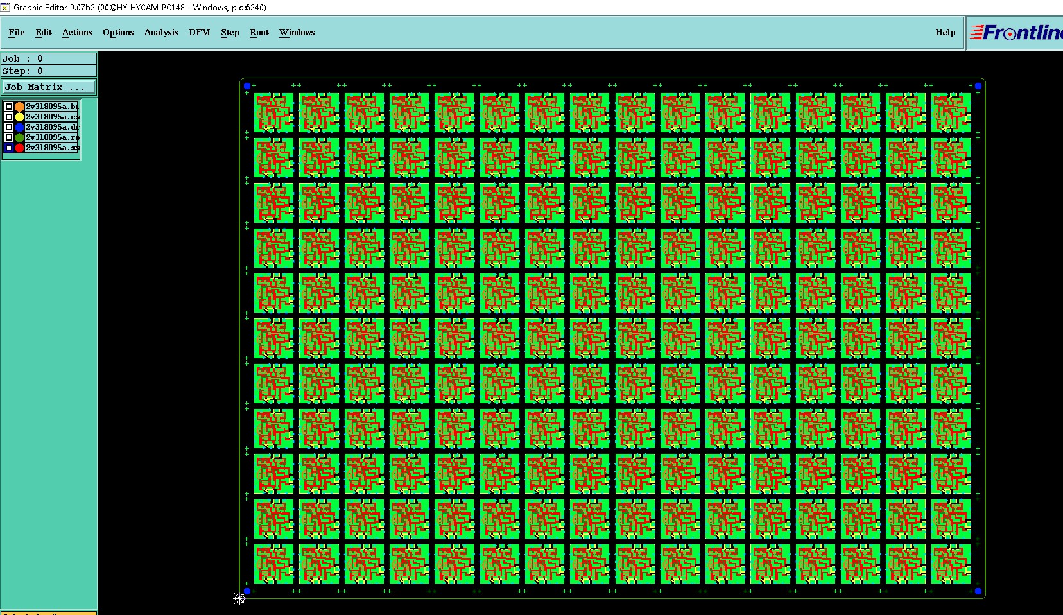This screenshot has width=1063, height=615.
Task: Click the Frontline logo
Action: point(1016,32)
